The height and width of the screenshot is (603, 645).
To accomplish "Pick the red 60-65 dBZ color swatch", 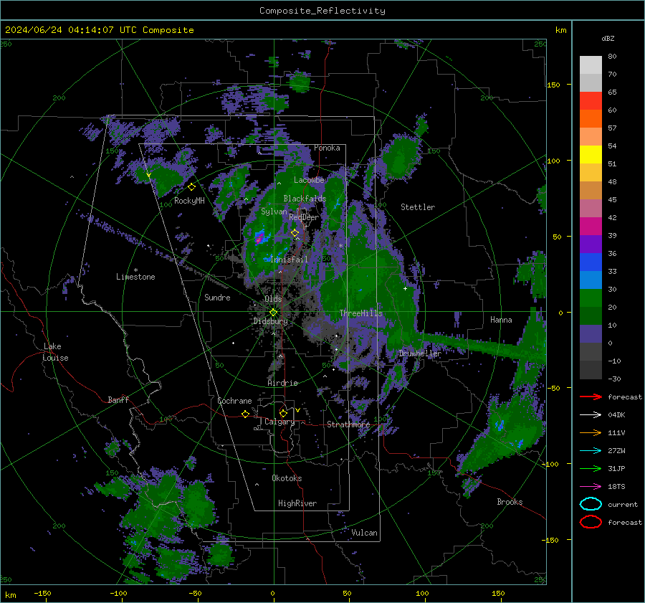I will (x=591, y=101).
